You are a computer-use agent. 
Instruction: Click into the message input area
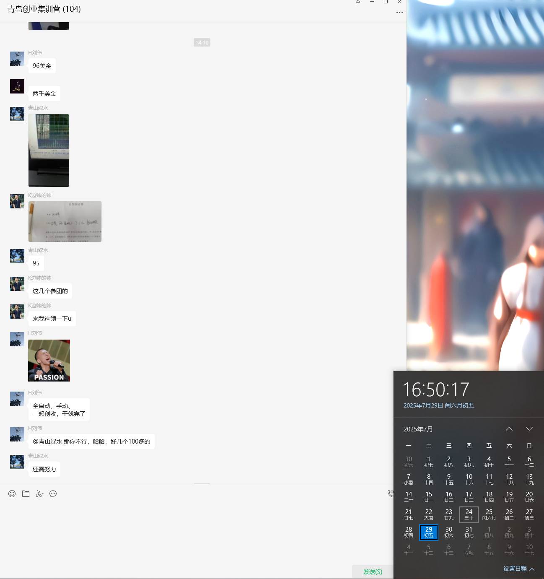[x=189, y=528]
